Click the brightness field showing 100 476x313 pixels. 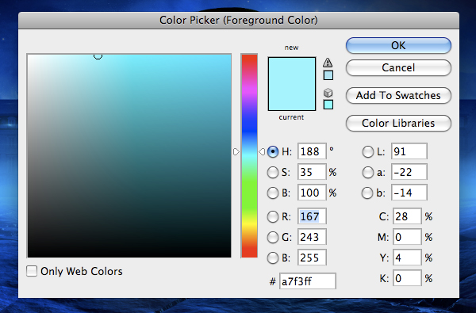[x=312, y=193]
